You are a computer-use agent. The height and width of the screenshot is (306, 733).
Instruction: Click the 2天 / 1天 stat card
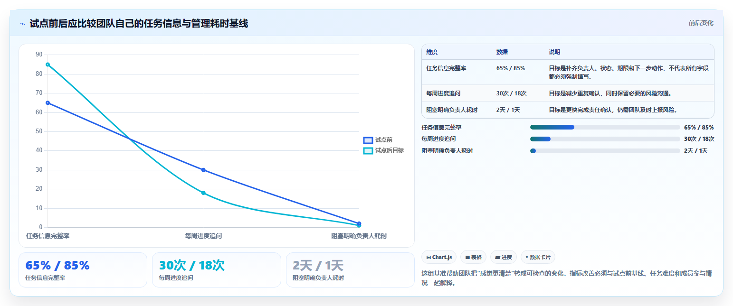click(x=350, y=270)
